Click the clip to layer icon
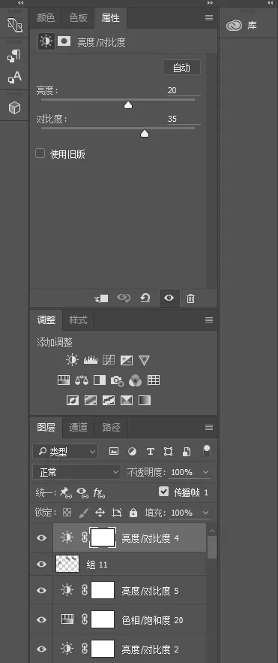 tap(101, 298)
